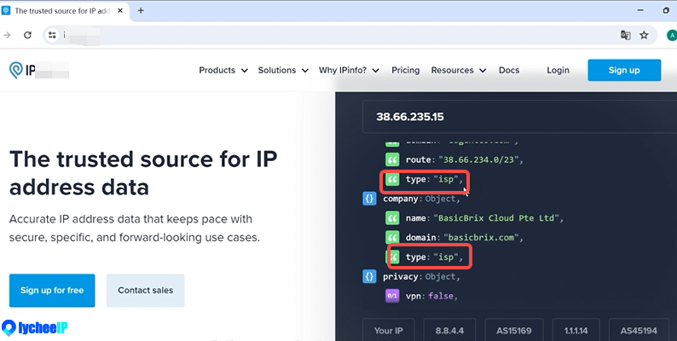Go to the Pricing page
Viewport: 677px width, 341px height.
[x=405, y=70]
